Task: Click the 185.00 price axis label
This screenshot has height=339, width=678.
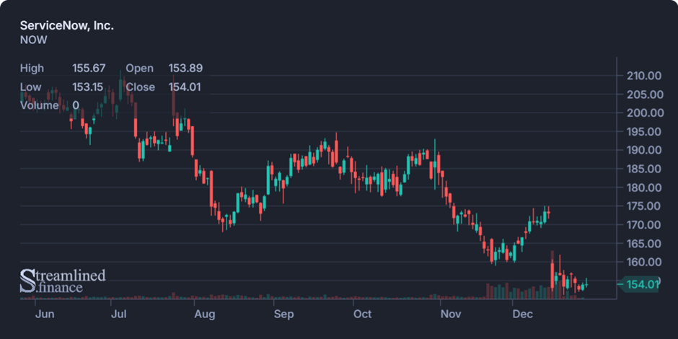Action: click(645, 169)
